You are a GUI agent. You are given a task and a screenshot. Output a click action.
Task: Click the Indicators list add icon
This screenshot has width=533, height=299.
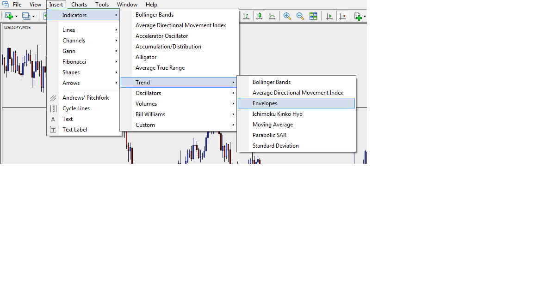pos(358,16)
